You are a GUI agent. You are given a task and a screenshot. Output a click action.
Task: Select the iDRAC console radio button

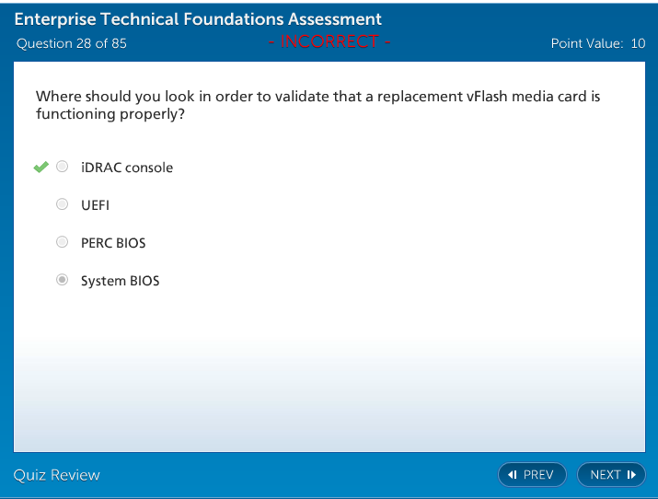[63, 167]
